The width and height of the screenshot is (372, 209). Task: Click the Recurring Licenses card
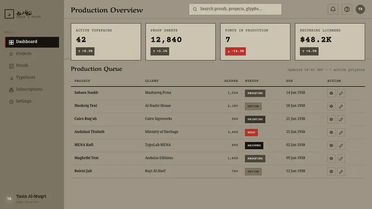click(x=330, y=42)
